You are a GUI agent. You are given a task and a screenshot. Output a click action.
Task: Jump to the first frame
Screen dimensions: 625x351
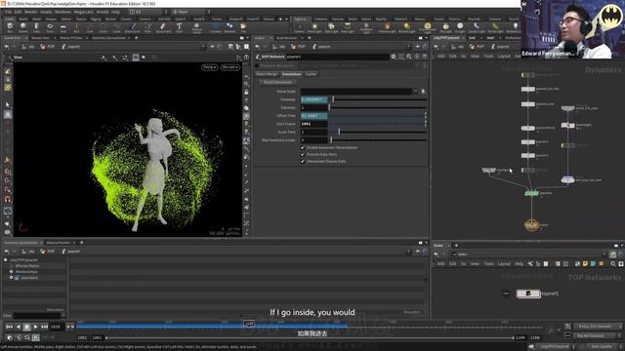[x=9, y=327]
